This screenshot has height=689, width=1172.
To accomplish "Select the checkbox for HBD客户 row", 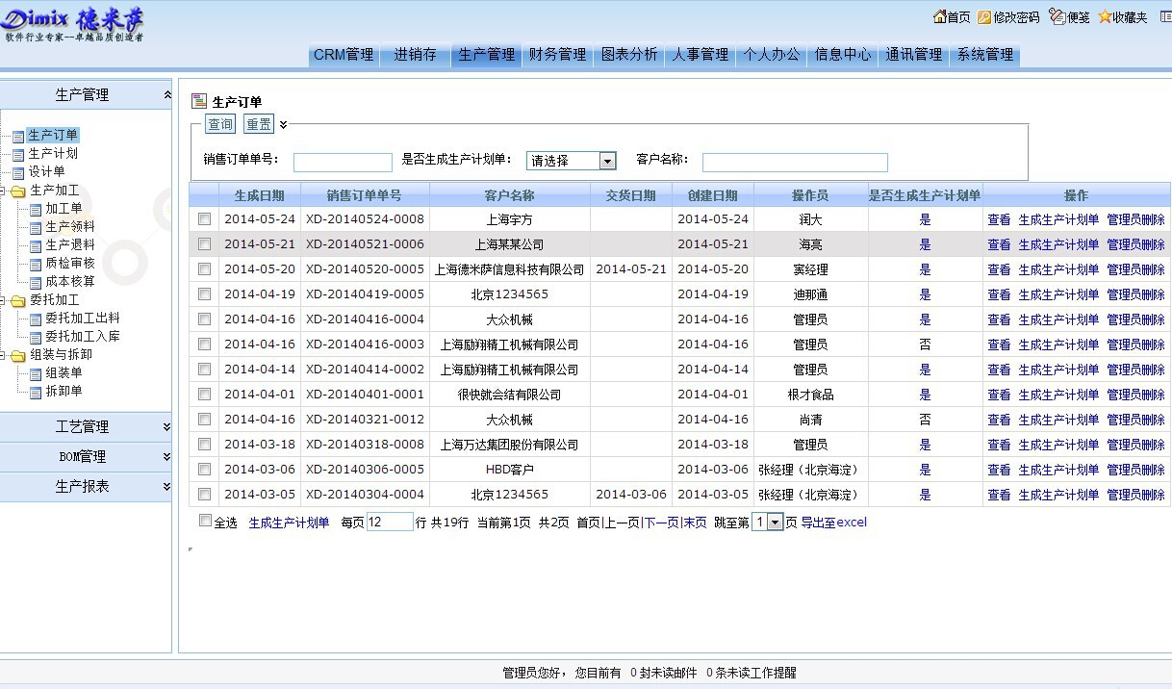I will 204,470.
